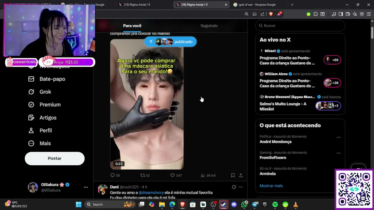The height and width of the screenshot is (210, 374).
Task: View analytics showing 36 mil
Action: click(x=208, y=175)
